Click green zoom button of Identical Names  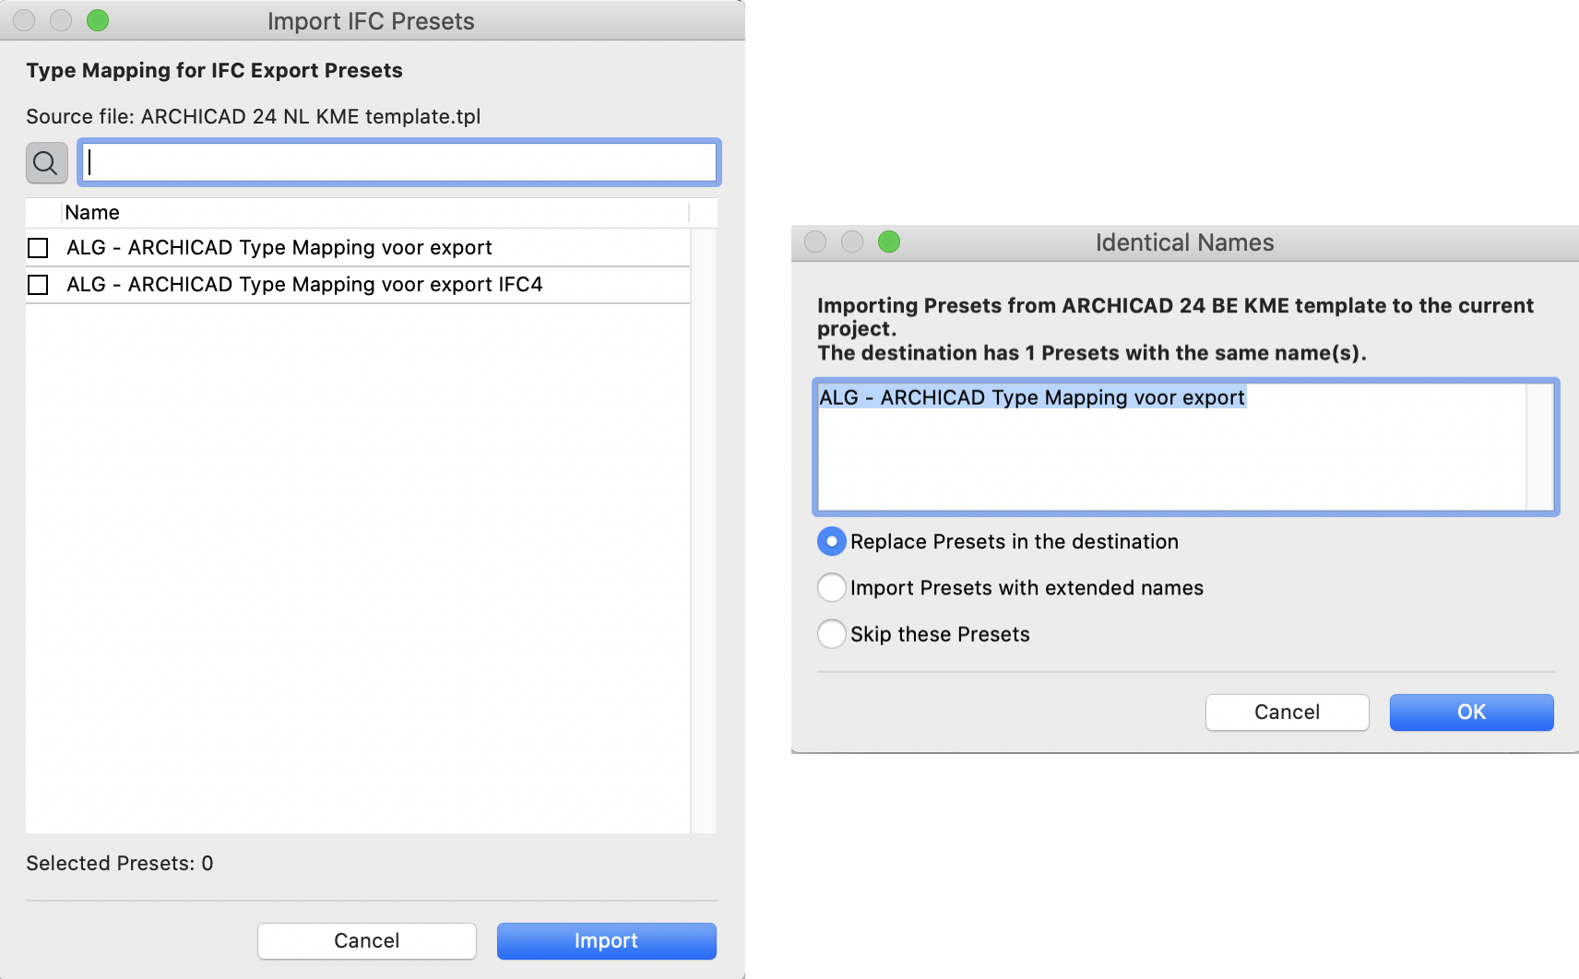(889, 242)
